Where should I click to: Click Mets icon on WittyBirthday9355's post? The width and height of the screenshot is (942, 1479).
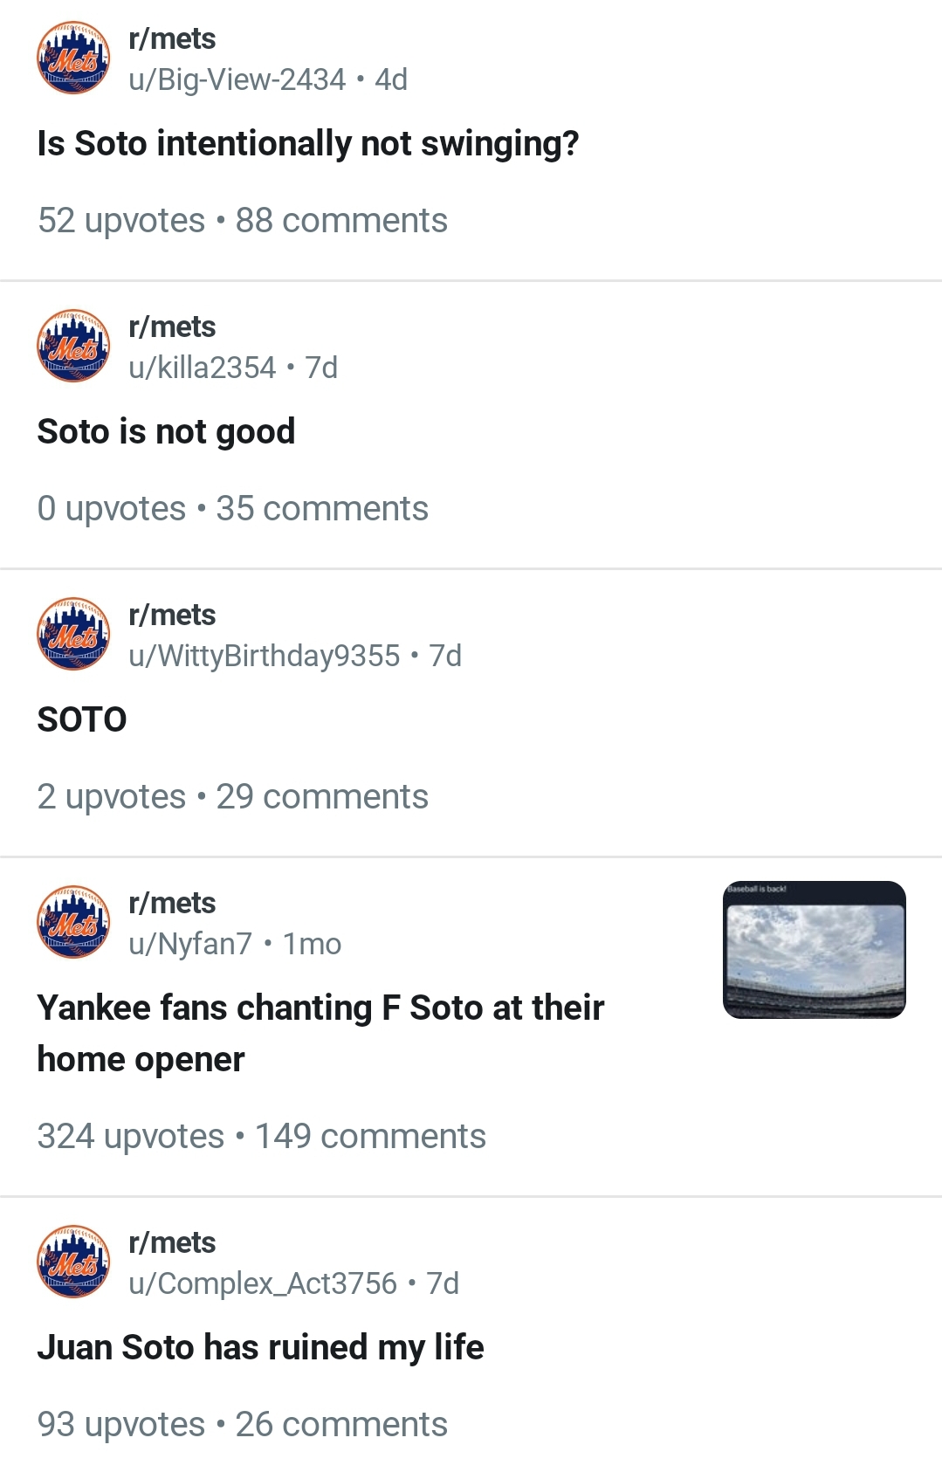click(x=73, y=634)
